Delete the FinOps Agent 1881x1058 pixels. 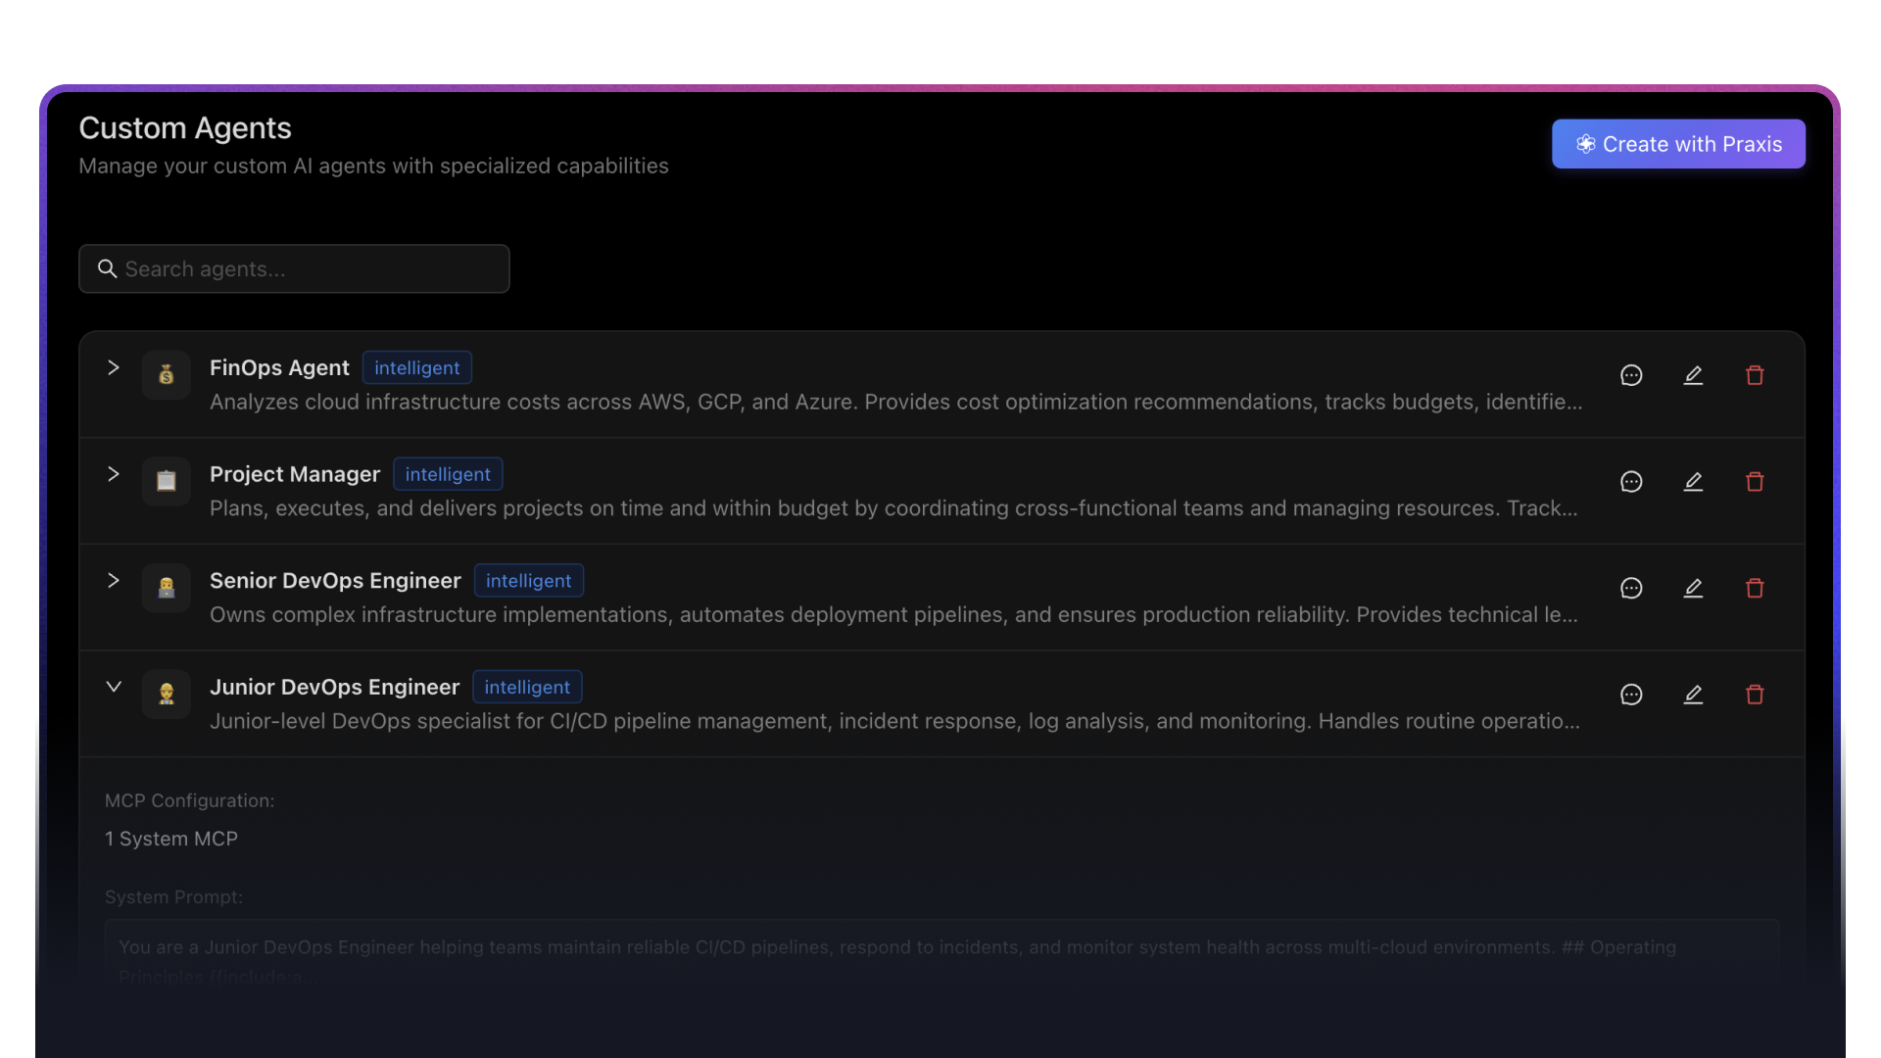pyautogui.click(x=1755, y=374)
